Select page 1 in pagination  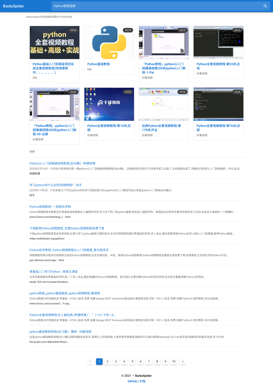(99, 361)
